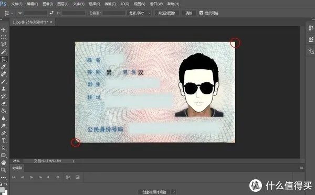Click the 创建视频时间轴 button
This screenshot has width=315, height=195.
pyautogui.click(x=154, y=192)
